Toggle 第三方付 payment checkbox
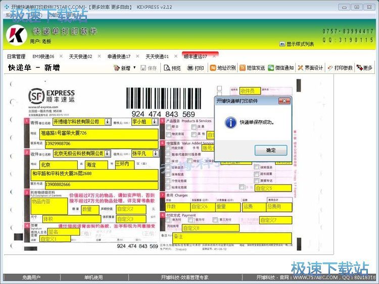 pos(215,220)
